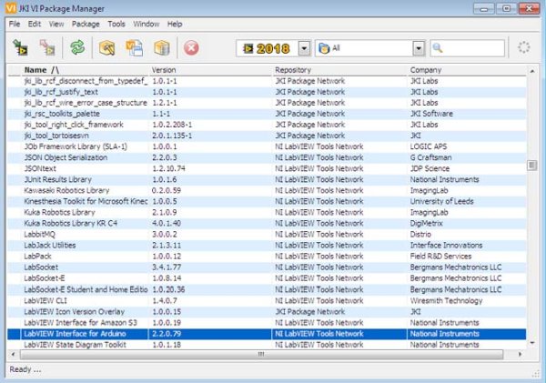Click the JKI VI app title icon
Image resolution: width=546 pixels, height=383 pixels.
(x=11, y=8)
